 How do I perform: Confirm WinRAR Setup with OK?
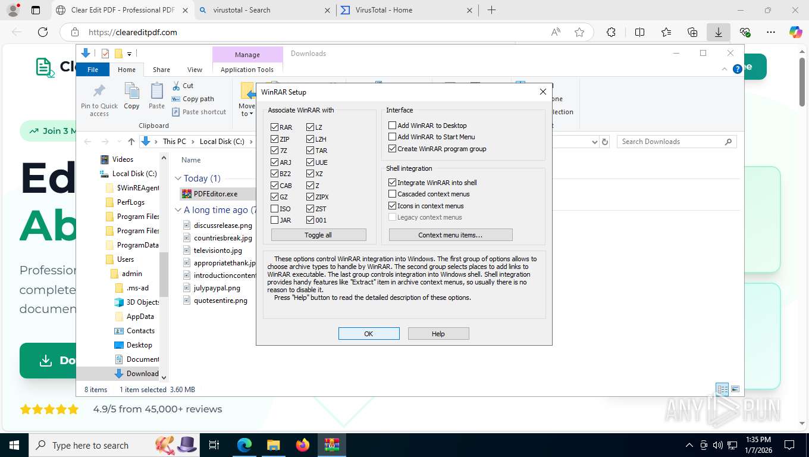(x=369, y=334)
